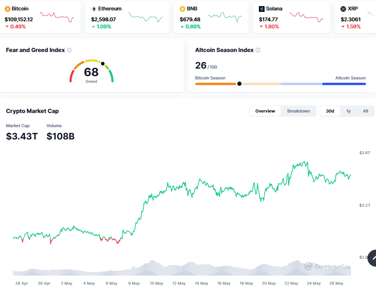Click XRP price $2.3061
The height and width of the screenshot is (287, 376).
point(350,19)
